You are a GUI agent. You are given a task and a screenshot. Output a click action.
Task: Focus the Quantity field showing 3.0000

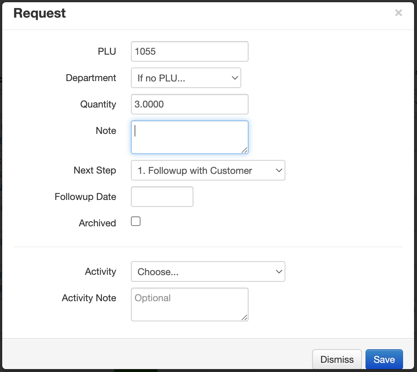pos(189,104)
